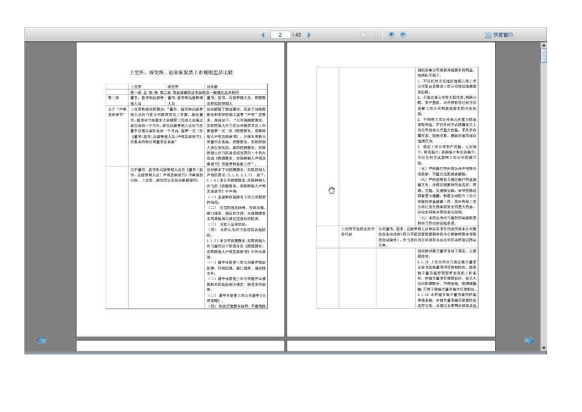This screenshot has width=582, height=412.
Task: Go to next page using toolbar triangle
Action: (309, 35)
